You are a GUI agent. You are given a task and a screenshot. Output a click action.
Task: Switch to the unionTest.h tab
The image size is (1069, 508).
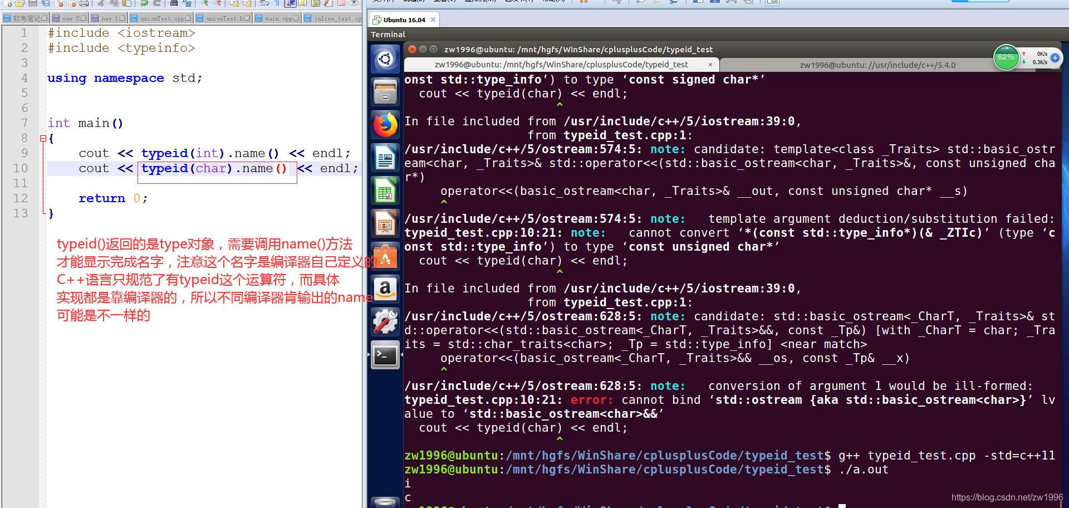coord(224,18)
